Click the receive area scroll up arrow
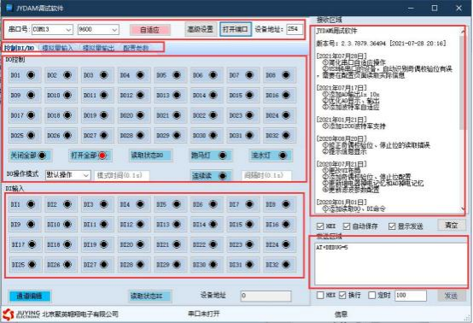The image size is (473, 323). pos(463,31)
